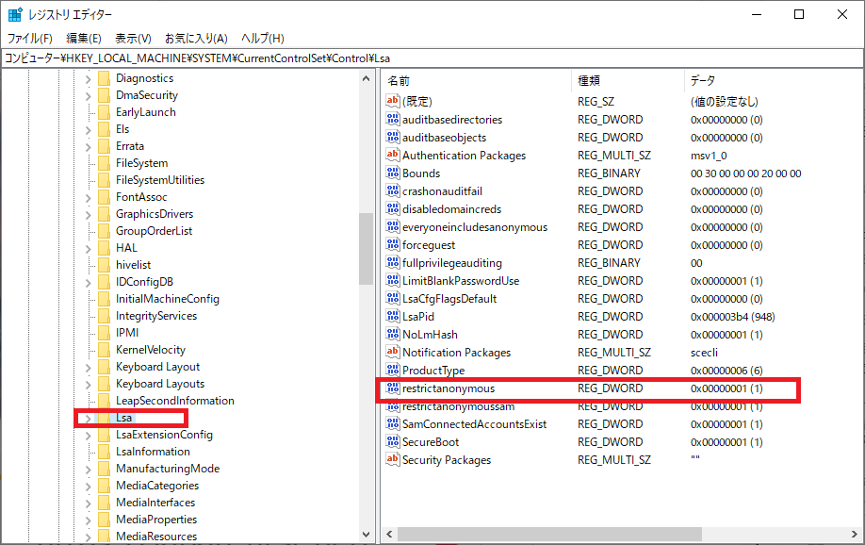Click the string icon of Authentication Packages
The height and width of the screenshot is (545, 865).
393,156
